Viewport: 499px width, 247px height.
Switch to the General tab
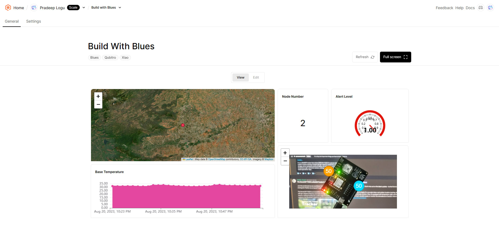12,21
